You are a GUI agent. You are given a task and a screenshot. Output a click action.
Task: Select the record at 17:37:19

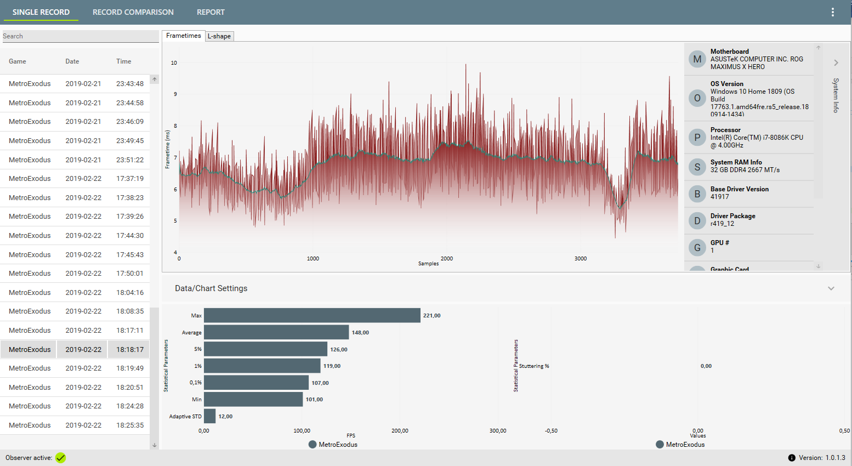75,179
